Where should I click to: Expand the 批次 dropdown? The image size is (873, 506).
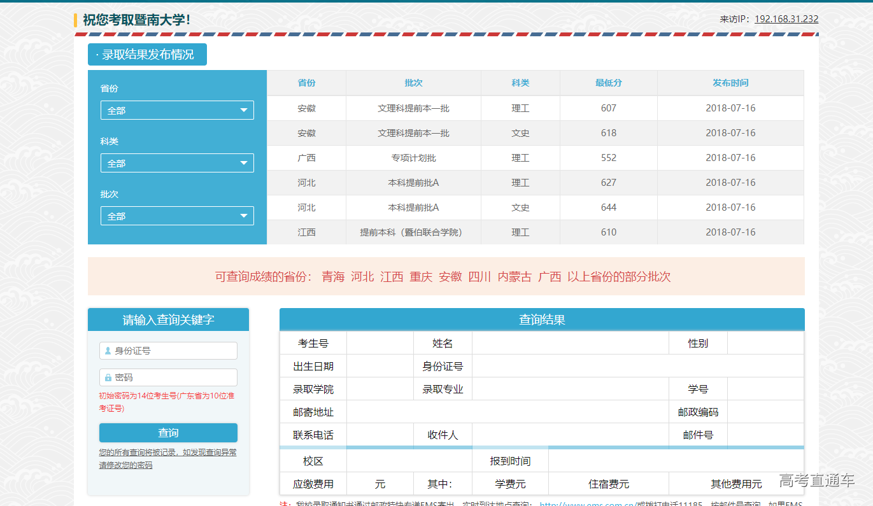[x=176, y=215]
